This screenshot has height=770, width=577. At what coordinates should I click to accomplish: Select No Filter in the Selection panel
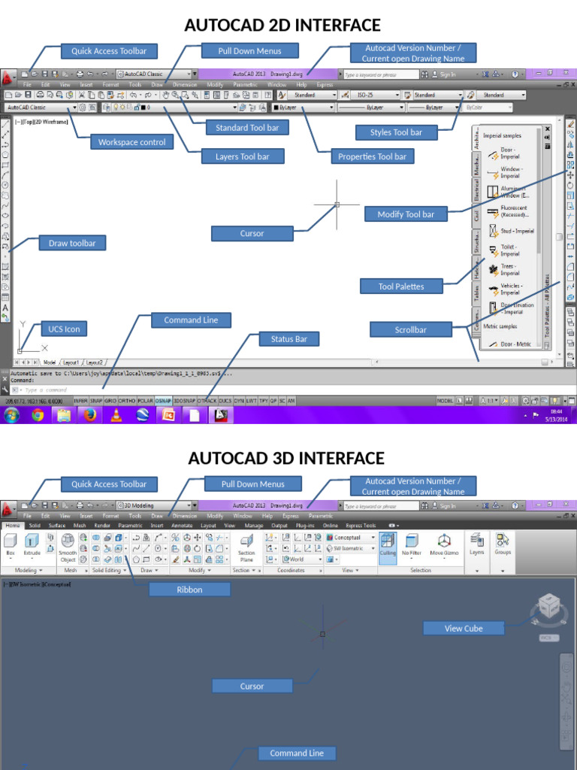(412, 545)
